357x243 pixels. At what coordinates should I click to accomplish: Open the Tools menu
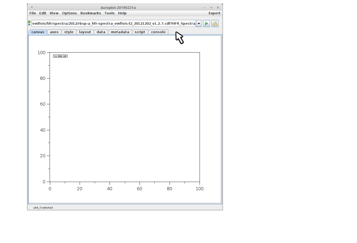point(109,13)
